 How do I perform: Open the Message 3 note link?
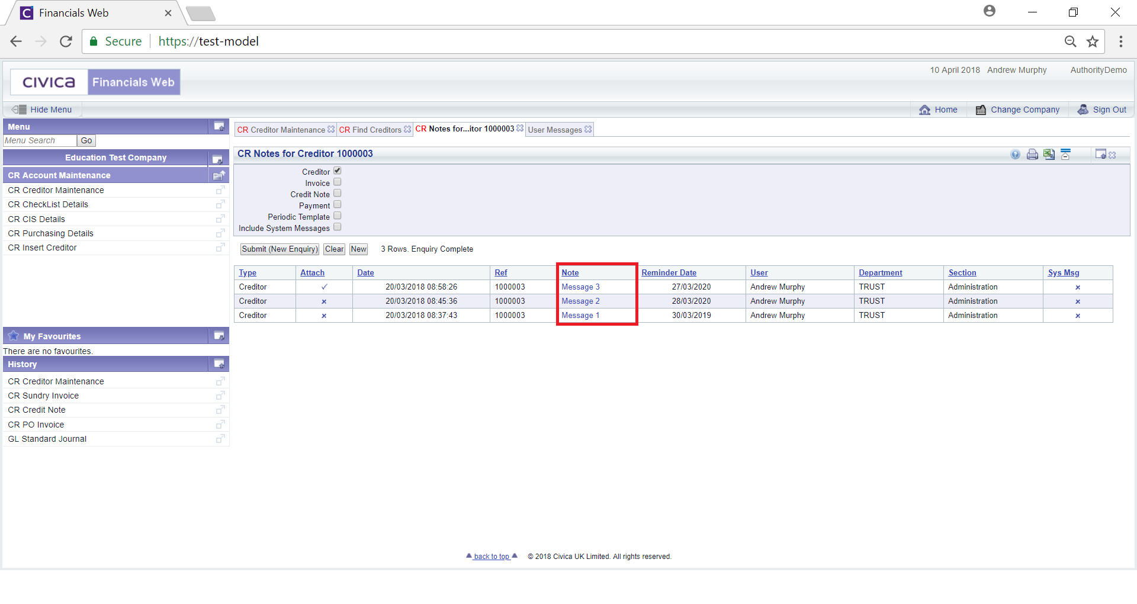coord(580,287)
